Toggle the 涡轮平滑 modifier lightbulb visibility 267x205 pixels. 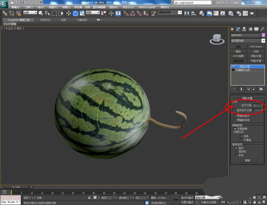(233, 67)
